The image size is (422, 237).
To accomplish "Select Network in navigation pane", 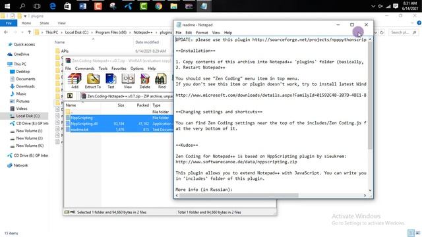I will click(x=20, y=165).
